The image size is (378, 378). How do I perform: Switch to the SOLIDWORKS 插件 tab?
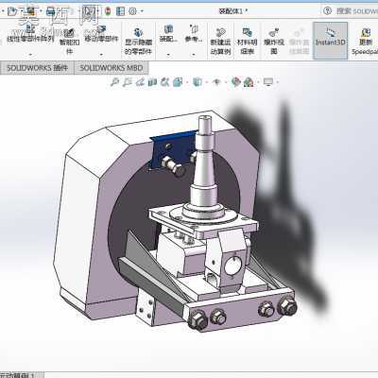click(37, 68)
